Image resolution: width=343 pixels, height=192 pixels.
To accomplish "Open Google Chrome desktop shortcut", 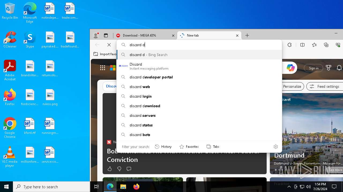I will click(x=10, y=128).
